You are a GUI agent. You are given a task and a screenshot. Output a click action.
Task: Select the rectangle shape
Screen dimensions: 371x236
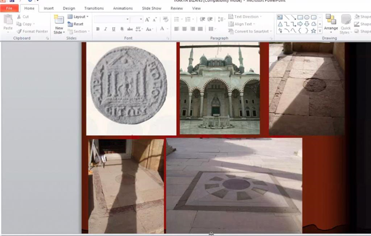[x=300, y=17]
